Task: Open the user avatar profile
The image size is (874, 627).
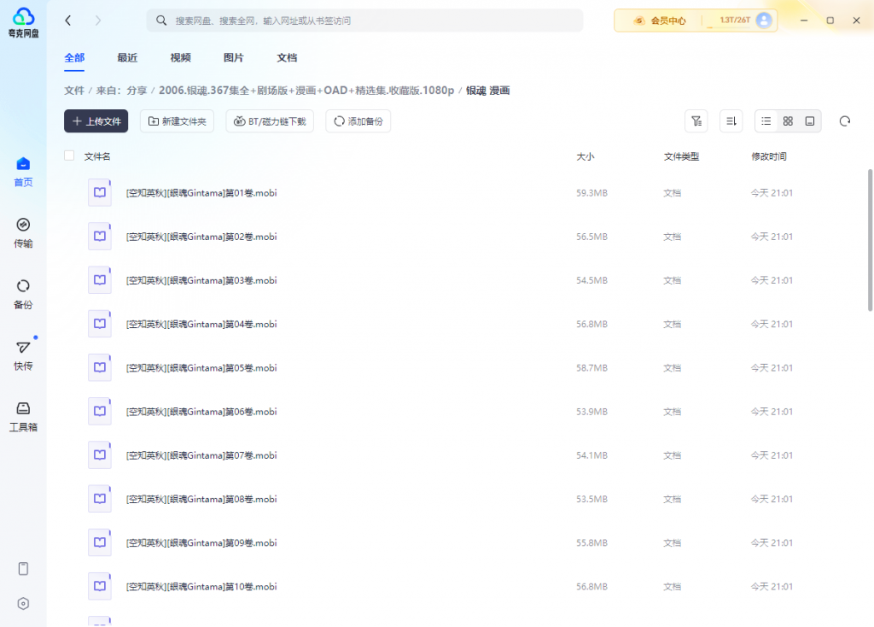Action: [x=764, y=21]
